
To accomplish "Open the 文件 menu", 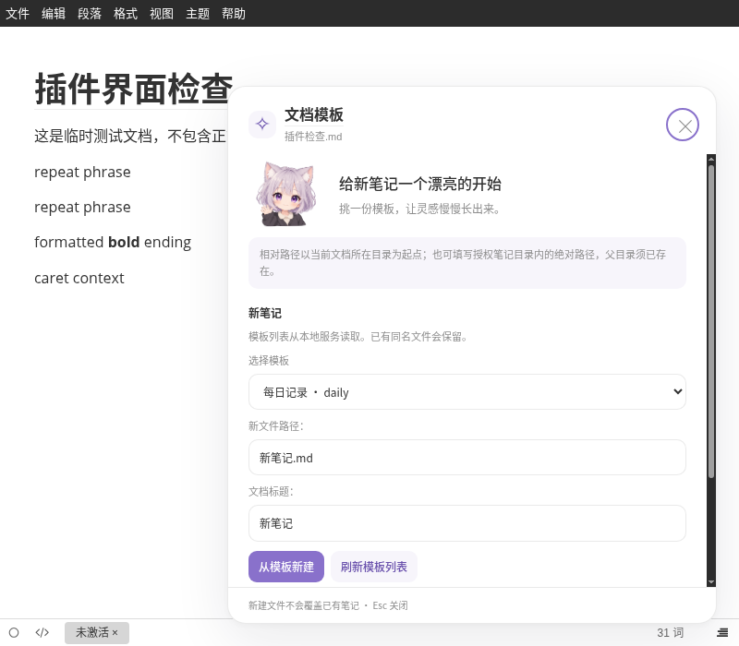I will point(18,13).
